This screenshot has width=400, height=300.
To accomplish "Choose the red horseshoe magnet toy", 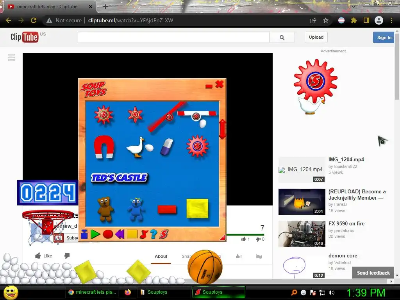I will (104, 147).
